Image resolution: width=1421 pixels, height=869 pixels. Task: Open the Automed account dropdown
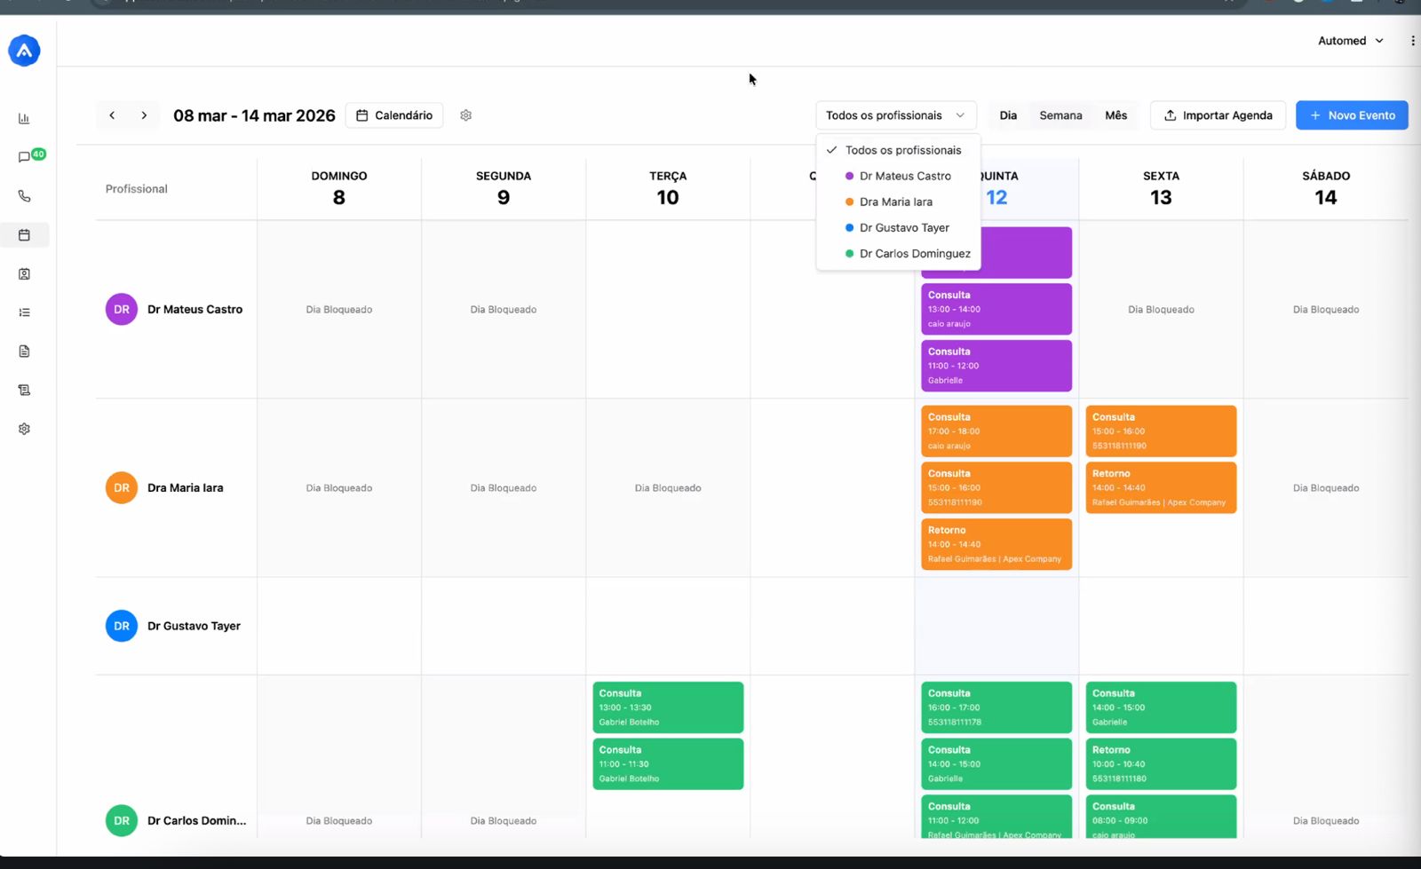[x=1350, y=41]
